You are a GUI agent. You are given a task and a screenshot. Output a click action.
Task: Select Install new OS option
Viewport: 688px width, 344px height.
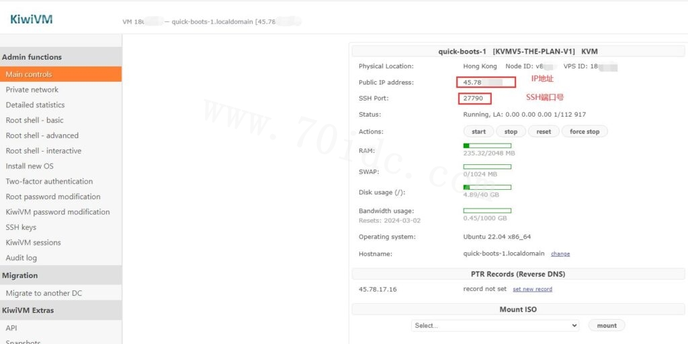point(30,166)
